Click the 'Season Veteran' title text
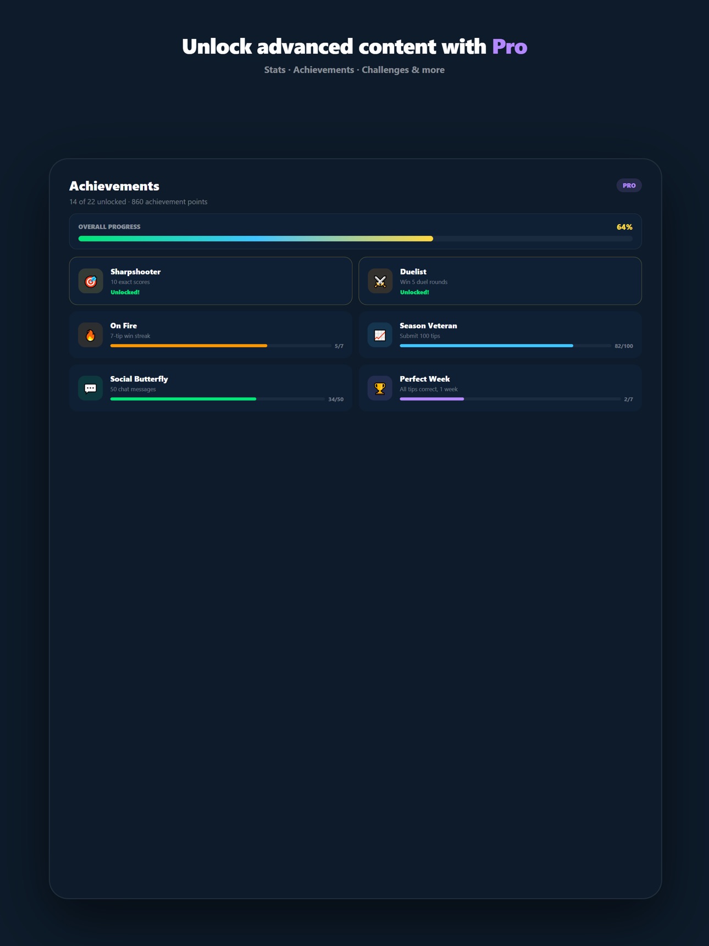This screenshot has height=946, width=709. pos(428,326)
